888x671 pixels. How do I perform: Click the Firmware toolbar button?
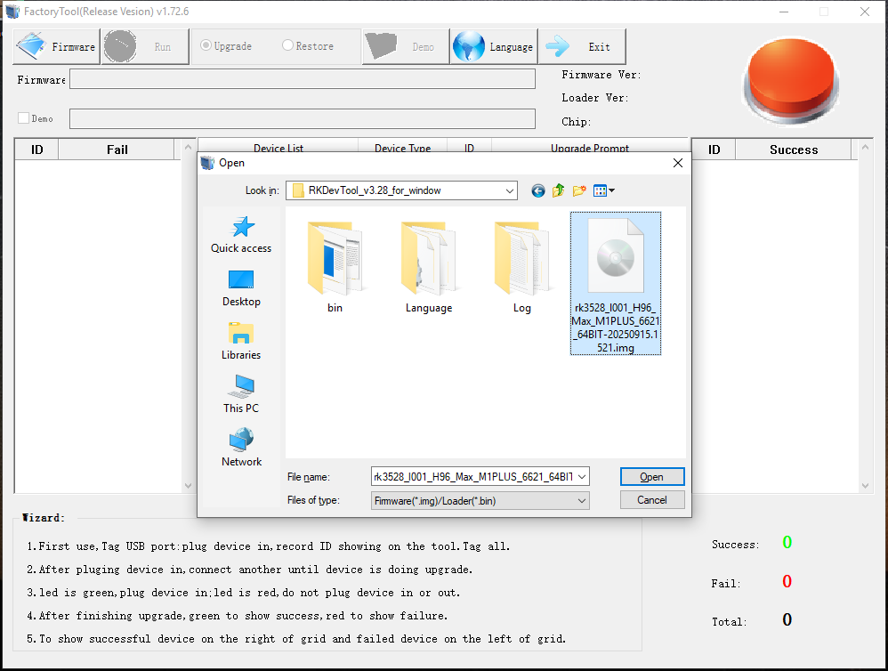tap(56, 47)
